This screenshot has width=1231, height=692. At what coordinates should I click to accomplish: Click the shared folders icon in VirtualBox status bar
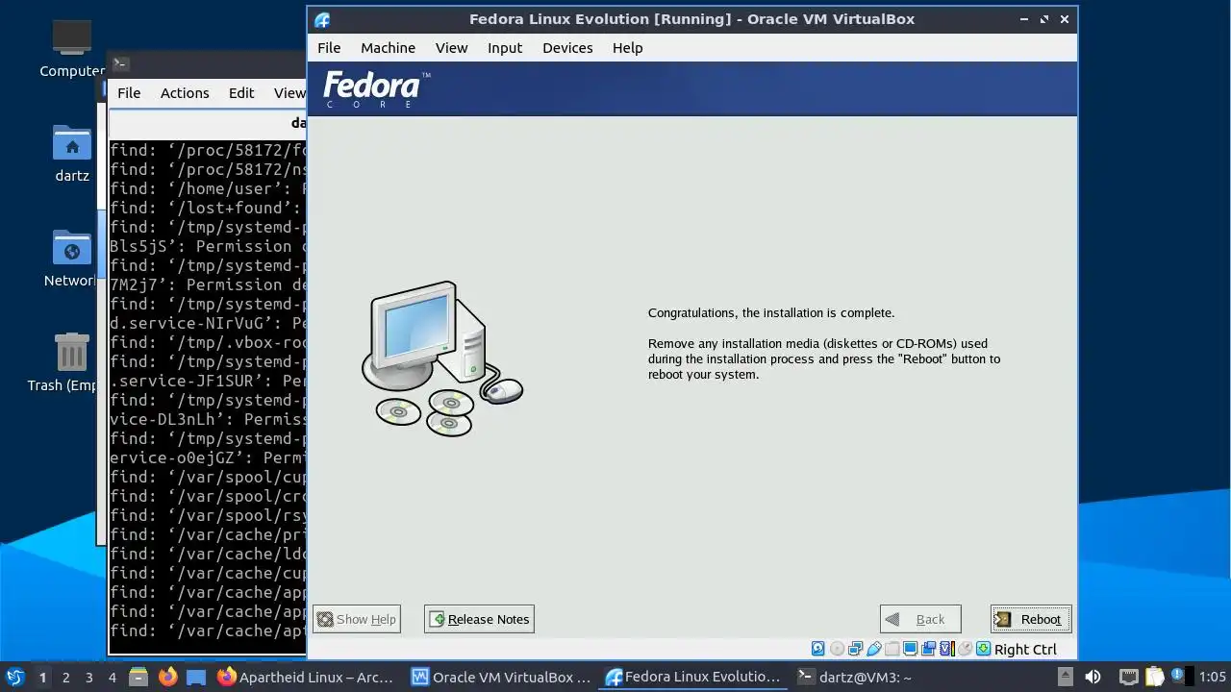tap(892, 649)
